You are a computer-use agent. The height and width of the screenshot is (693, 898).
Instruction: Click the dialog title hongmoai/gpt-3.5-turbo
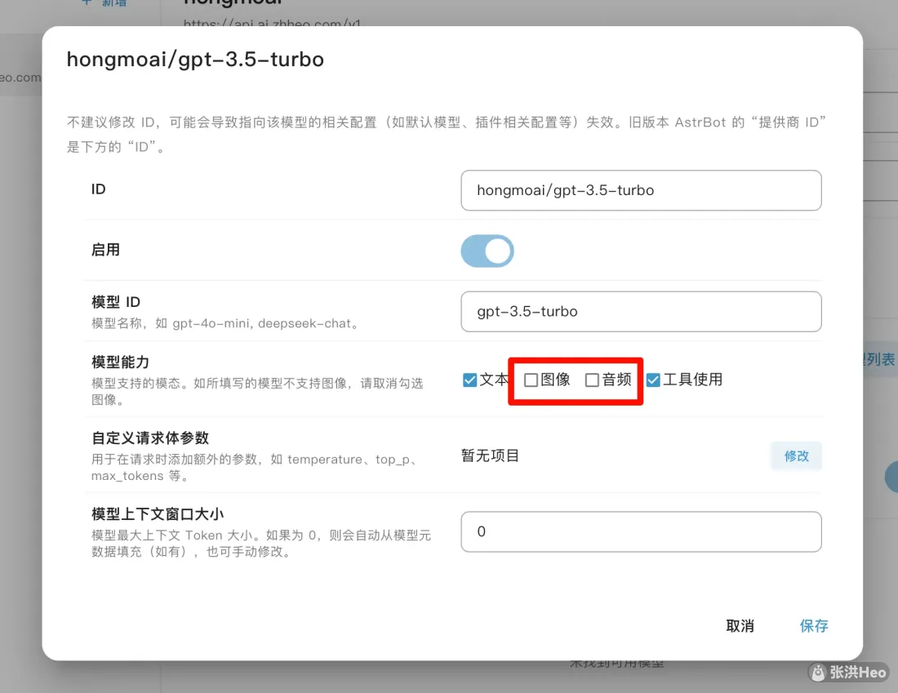click(x=195, y=60)
